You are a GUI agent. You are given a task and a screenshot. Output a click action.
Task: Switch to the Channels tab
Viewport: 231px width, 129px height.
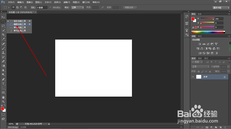tap(200, 58)
